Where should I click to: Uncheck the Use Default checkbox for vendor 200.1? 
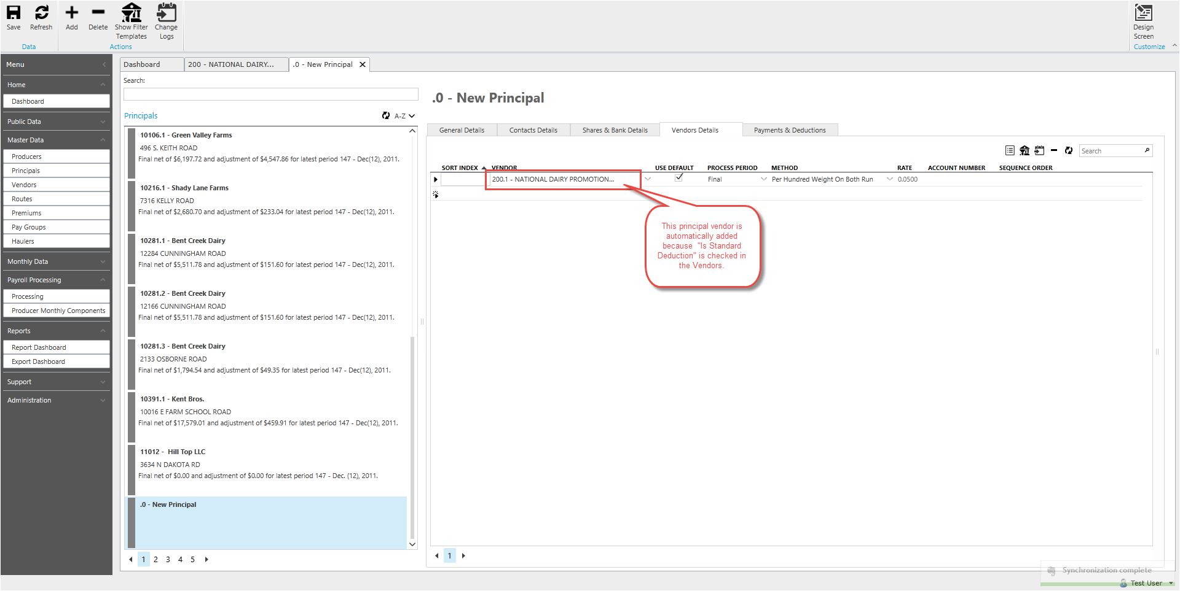(x=678, y=177)
